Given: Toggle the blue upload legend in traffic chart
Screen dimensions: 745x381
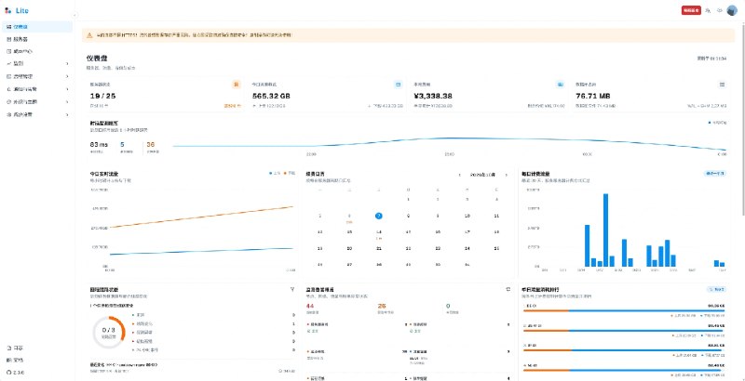Looking at the screenshot, I should (275, 174).
